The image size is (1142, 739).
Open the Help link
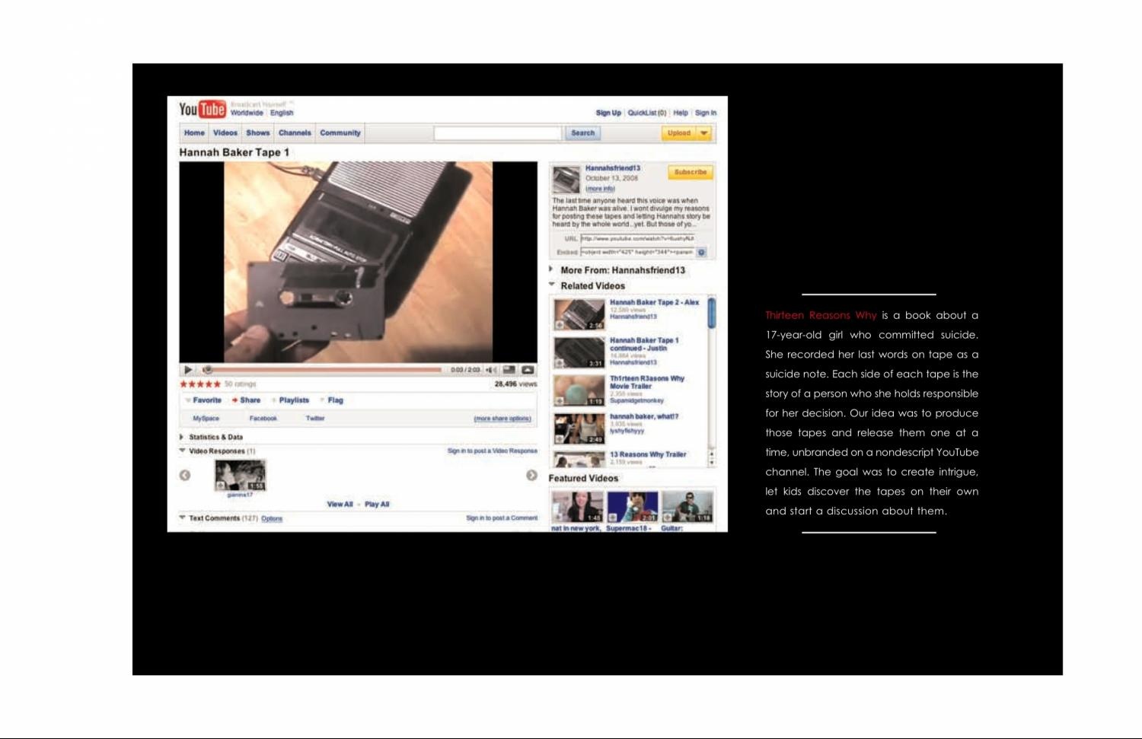point(681,113)
